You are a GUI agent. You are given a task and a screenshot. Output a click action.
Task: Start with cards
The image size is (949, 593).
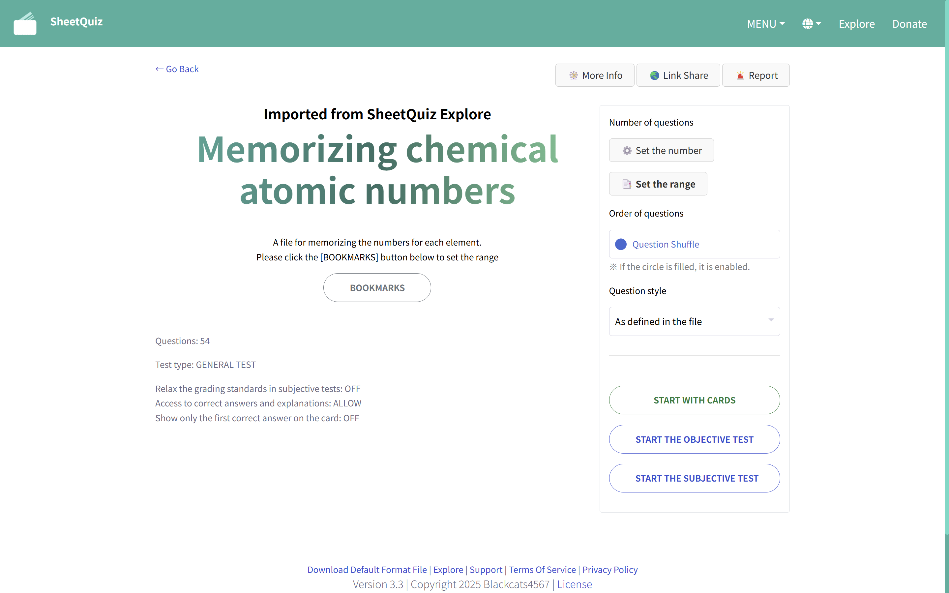point(694,400)
